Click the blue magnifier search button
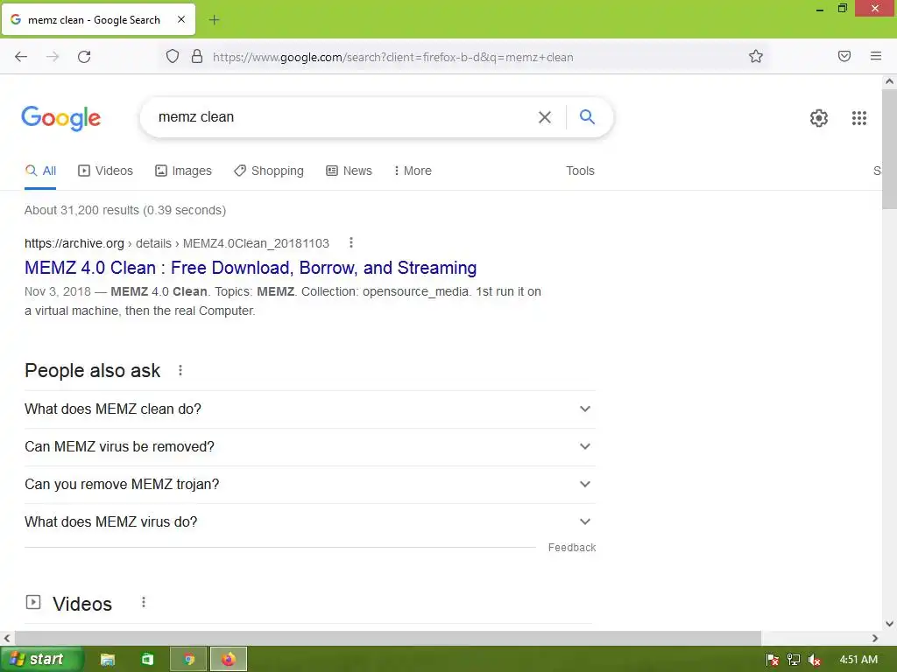 pyautogui.click(x=587, y=116)
